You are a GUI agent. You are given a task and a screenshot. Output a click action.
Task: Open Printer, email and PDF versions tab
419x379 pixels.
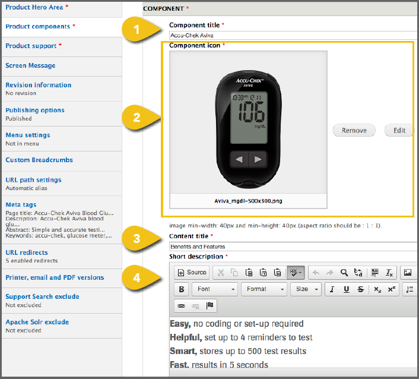(62, 278)
